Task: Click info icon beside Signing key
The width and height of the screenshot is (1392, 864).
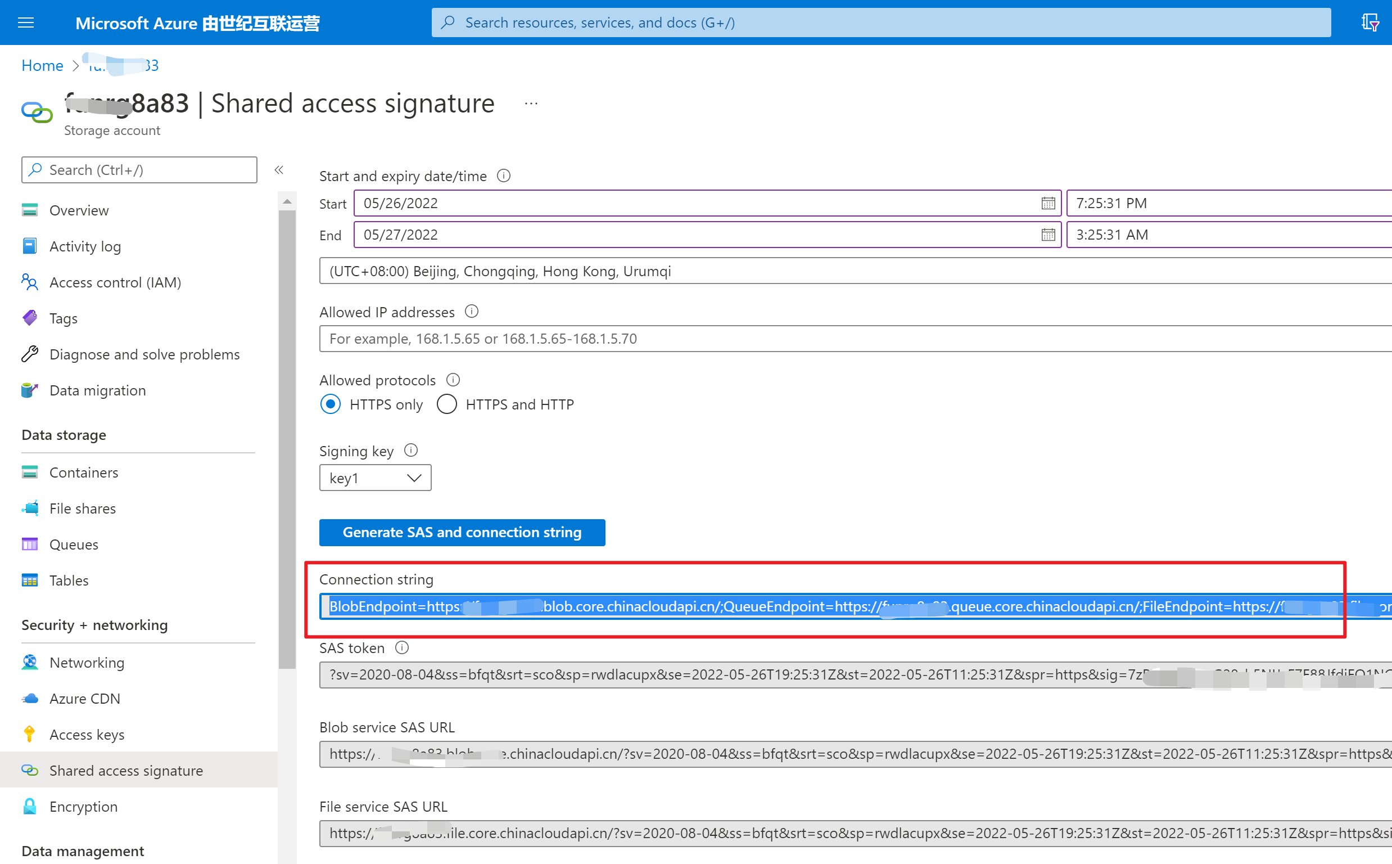Action: [410, 451]
